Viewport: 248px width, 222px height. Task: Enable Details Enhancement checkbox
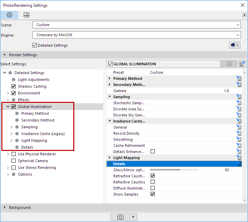pos(153,151)
